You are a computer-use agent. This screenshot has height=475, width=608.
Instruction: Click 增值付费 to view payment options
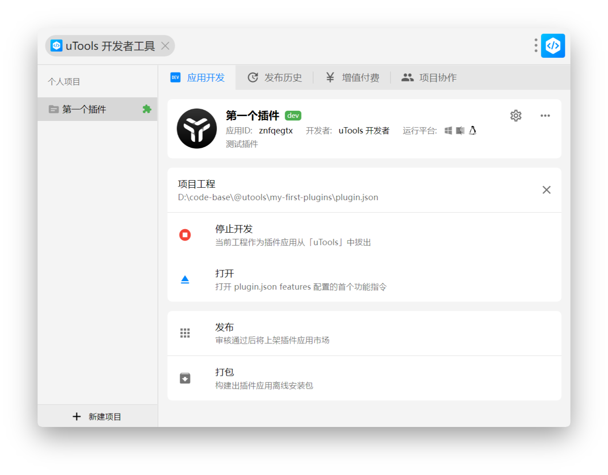point(353,77)
